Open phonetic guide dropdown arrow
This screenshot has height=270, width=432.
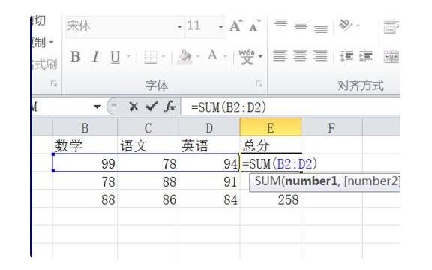coord(260,56)
